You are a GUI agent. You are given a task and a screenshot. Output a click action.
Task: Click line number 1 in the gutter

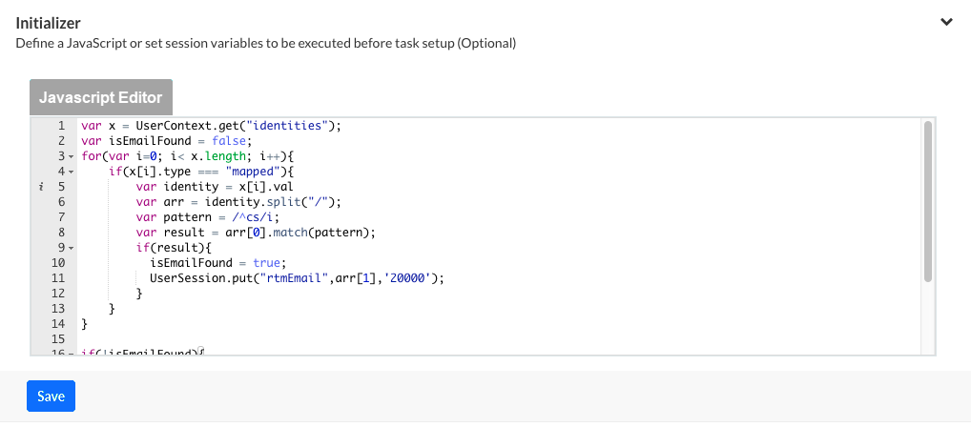click(61, 126)
